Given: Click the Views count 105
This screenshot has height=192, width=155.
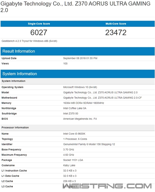Looking at the screenshot, I should pos(65,64).
